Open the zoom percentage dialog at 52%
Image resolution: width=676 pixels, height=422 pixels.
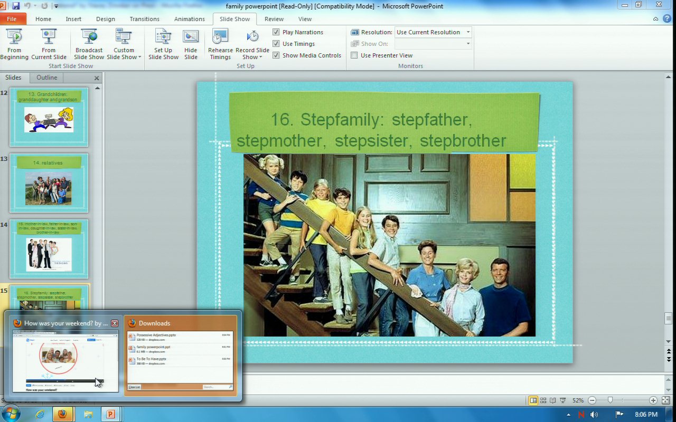pyautogui.click(x=578, y=400)
